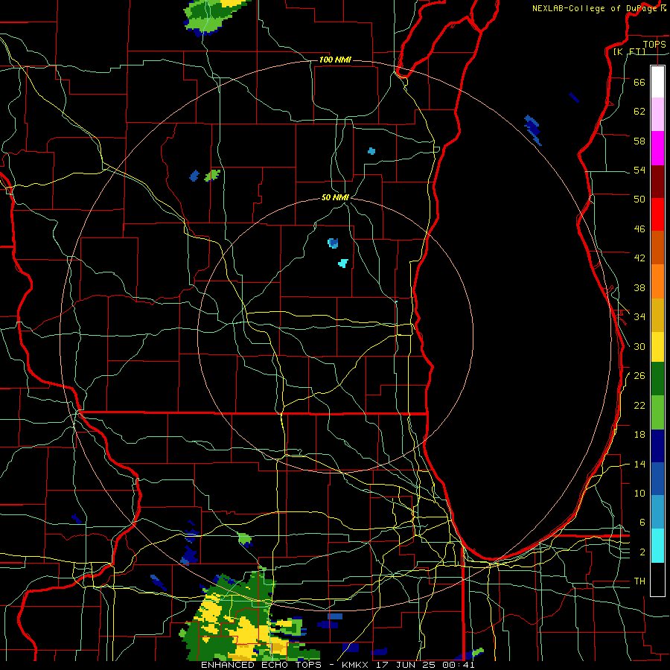Click the 38 value on the legend

[639, 287]
